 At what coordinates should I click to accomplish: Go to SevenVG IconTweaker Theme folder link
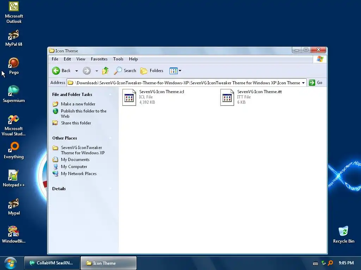click(x=82, y=150)
